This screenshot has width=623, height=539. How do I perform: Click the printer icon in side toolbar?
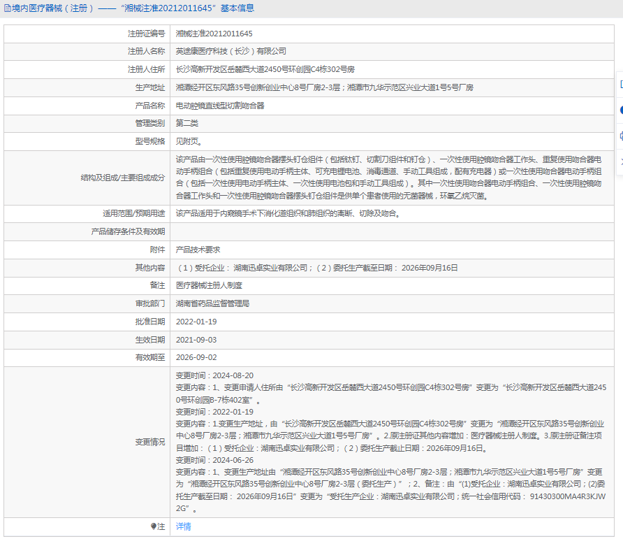pyautogui.click(x=621, y=136)
